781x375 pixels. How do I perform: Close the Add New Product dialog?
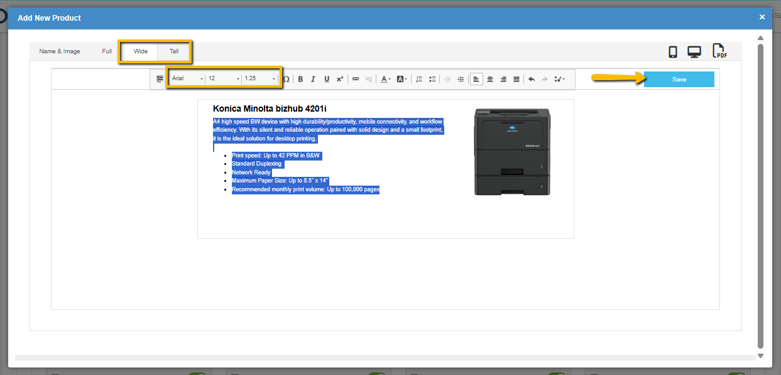[762, 18]
